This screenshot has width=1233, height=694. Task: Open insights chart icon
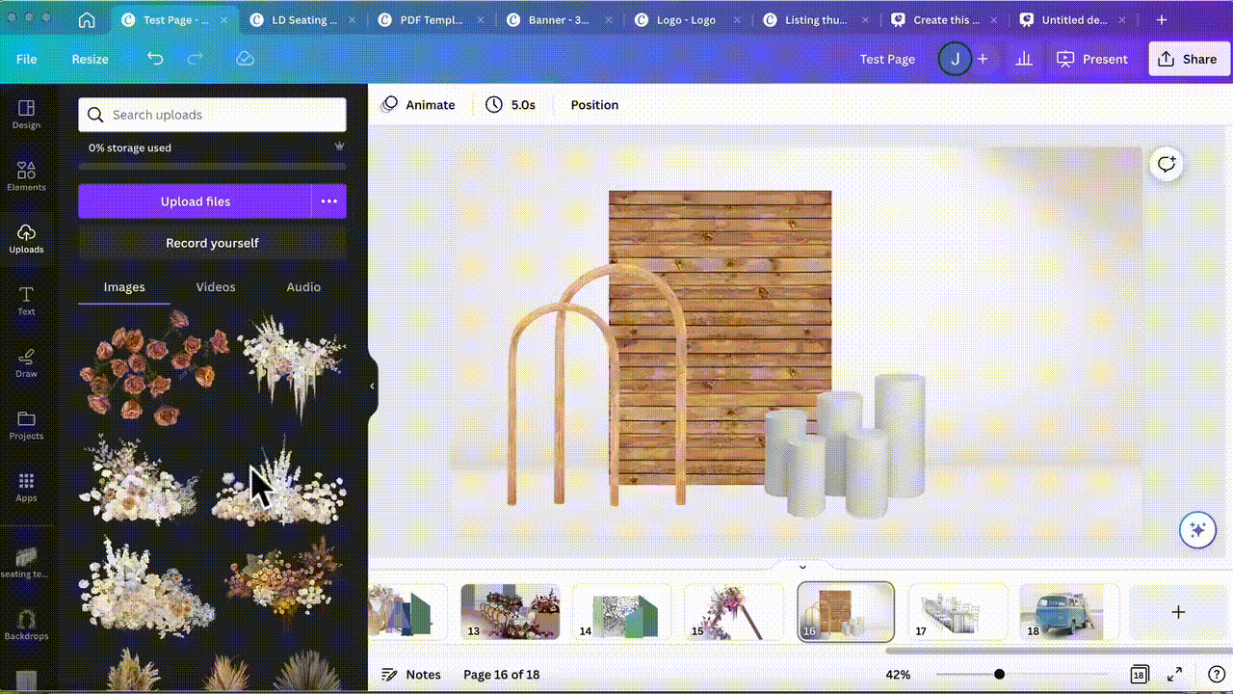pos(1024,59)
